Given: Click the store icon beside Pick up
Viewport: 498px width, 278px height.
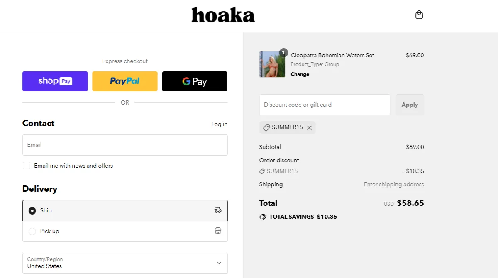Looking at the screenshot, I should click(218, 231).
